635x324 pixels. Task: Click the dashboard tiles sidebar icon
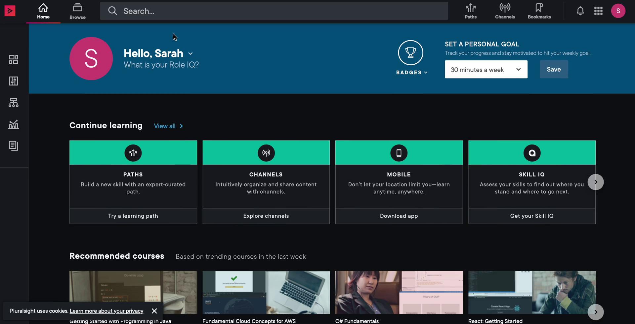tap(14, 59)
